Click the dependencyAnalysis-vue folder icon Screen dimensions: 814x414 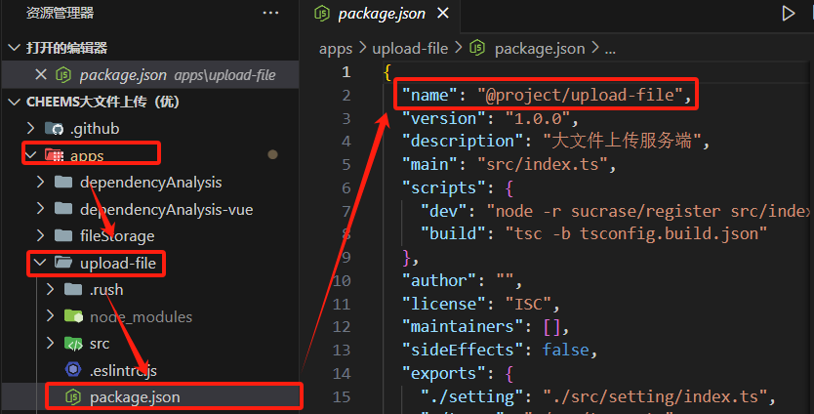63,209
